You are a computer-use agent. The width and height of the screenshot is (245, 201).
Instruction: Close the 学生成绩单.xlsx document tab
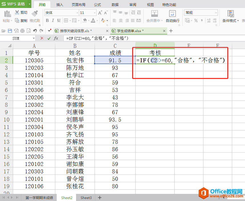tap(164, 31)
